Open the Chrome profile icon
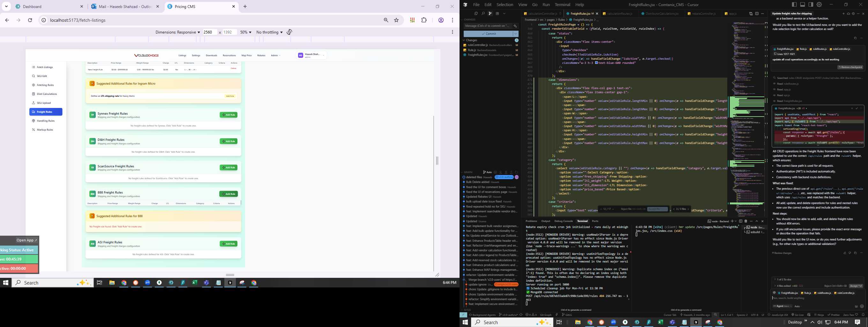This screenshot has height=327, width=868. click(x=441, y=20)
